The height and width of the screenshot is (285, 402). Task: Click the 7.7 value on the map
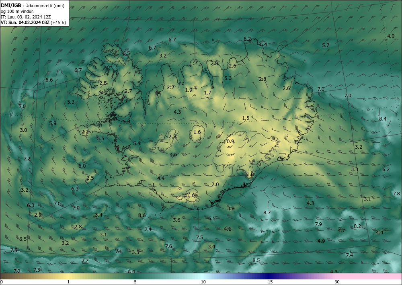(x=84, y=260)
